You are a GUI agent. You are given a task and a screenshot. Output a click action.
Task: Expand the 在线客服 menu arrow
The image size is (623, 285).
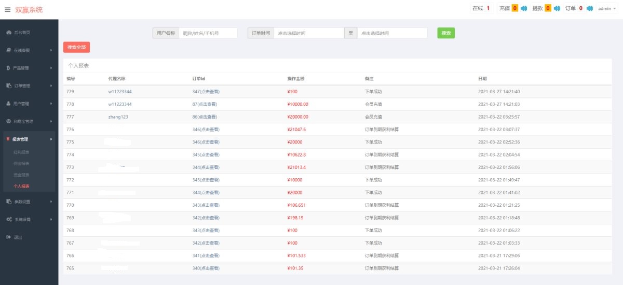51,50
